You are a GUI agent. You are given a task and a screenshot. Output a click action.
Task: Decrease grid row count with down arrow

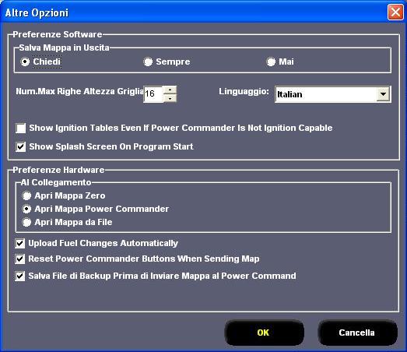(170, 98)
